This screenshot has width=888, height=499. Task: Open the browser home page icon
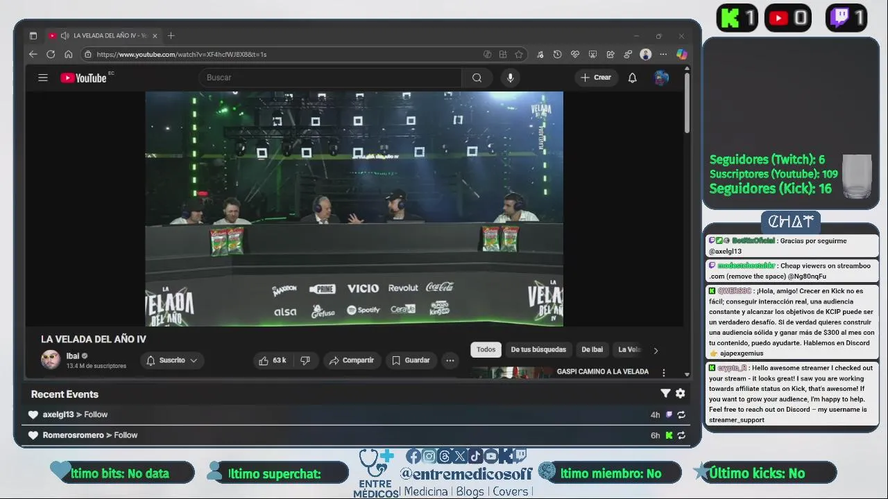(x=68, y=54)
